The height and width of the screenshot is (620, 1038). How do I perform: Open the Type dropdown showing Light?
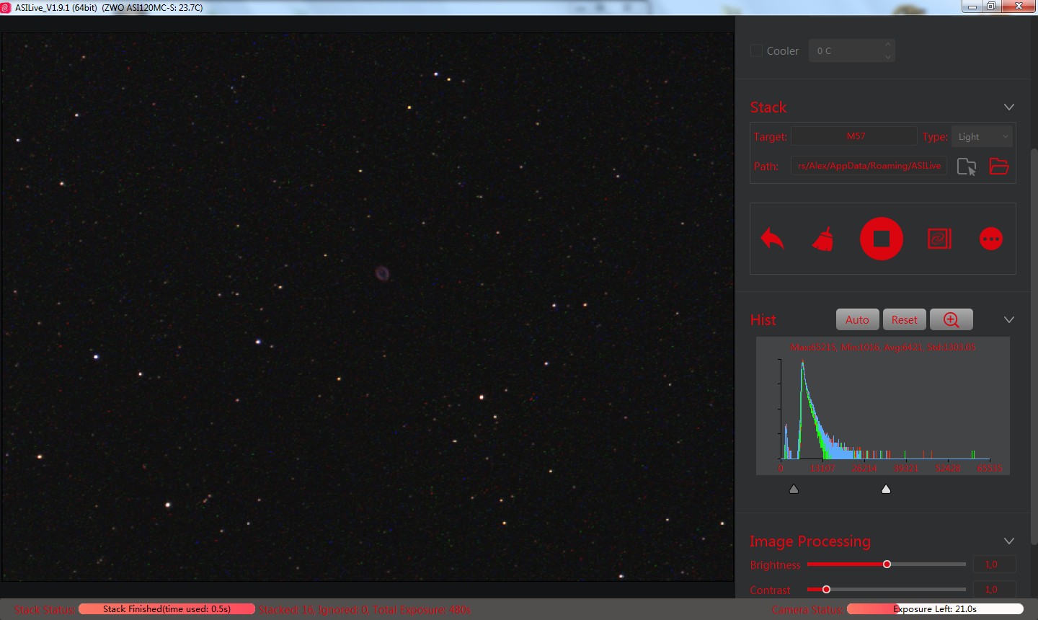point(982,136)
